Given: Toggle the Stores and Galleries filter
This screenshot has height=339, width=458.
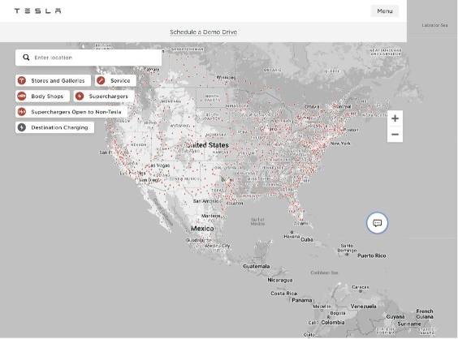Looking at the screenshot, I should pyautogui.click(x=53, y=80).
